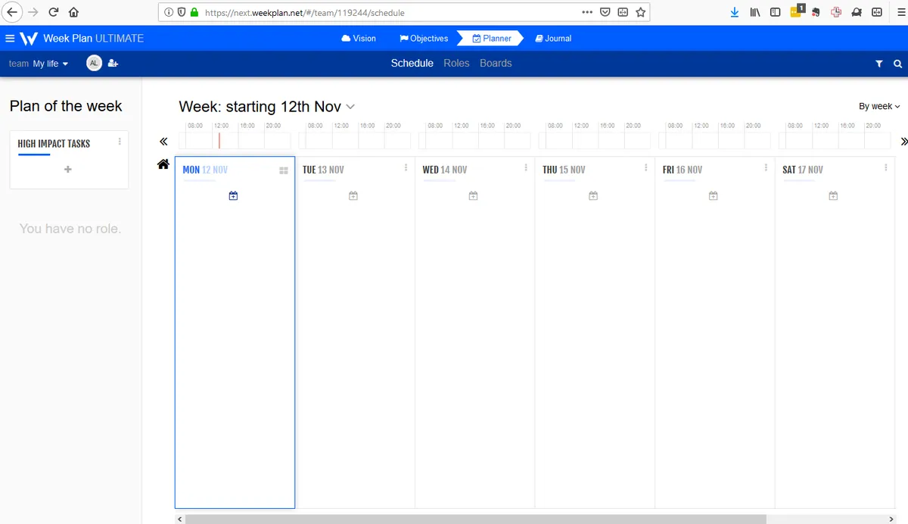
Task: Go to previous week with double-left arrow
Action: click(x=163, y=142)
